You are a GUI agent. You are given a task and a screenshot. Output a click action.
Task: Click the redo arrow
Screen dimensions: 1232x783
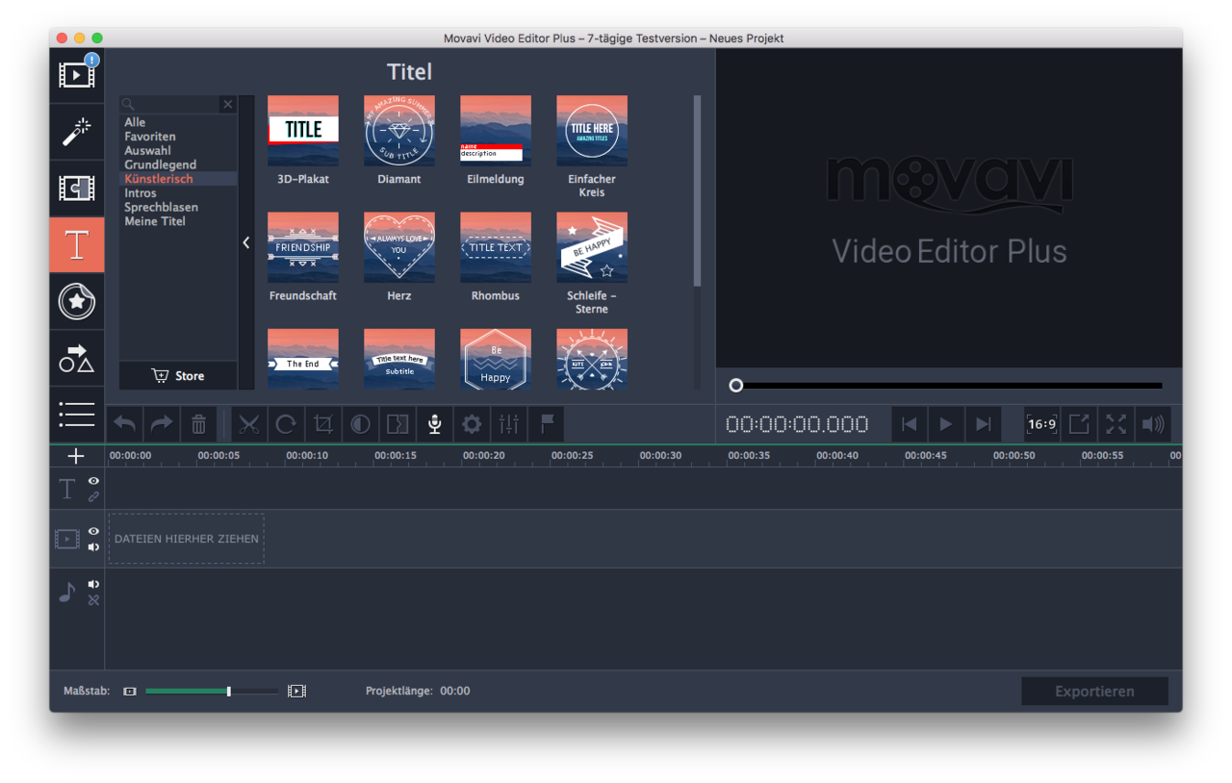(x=162, y=424)
